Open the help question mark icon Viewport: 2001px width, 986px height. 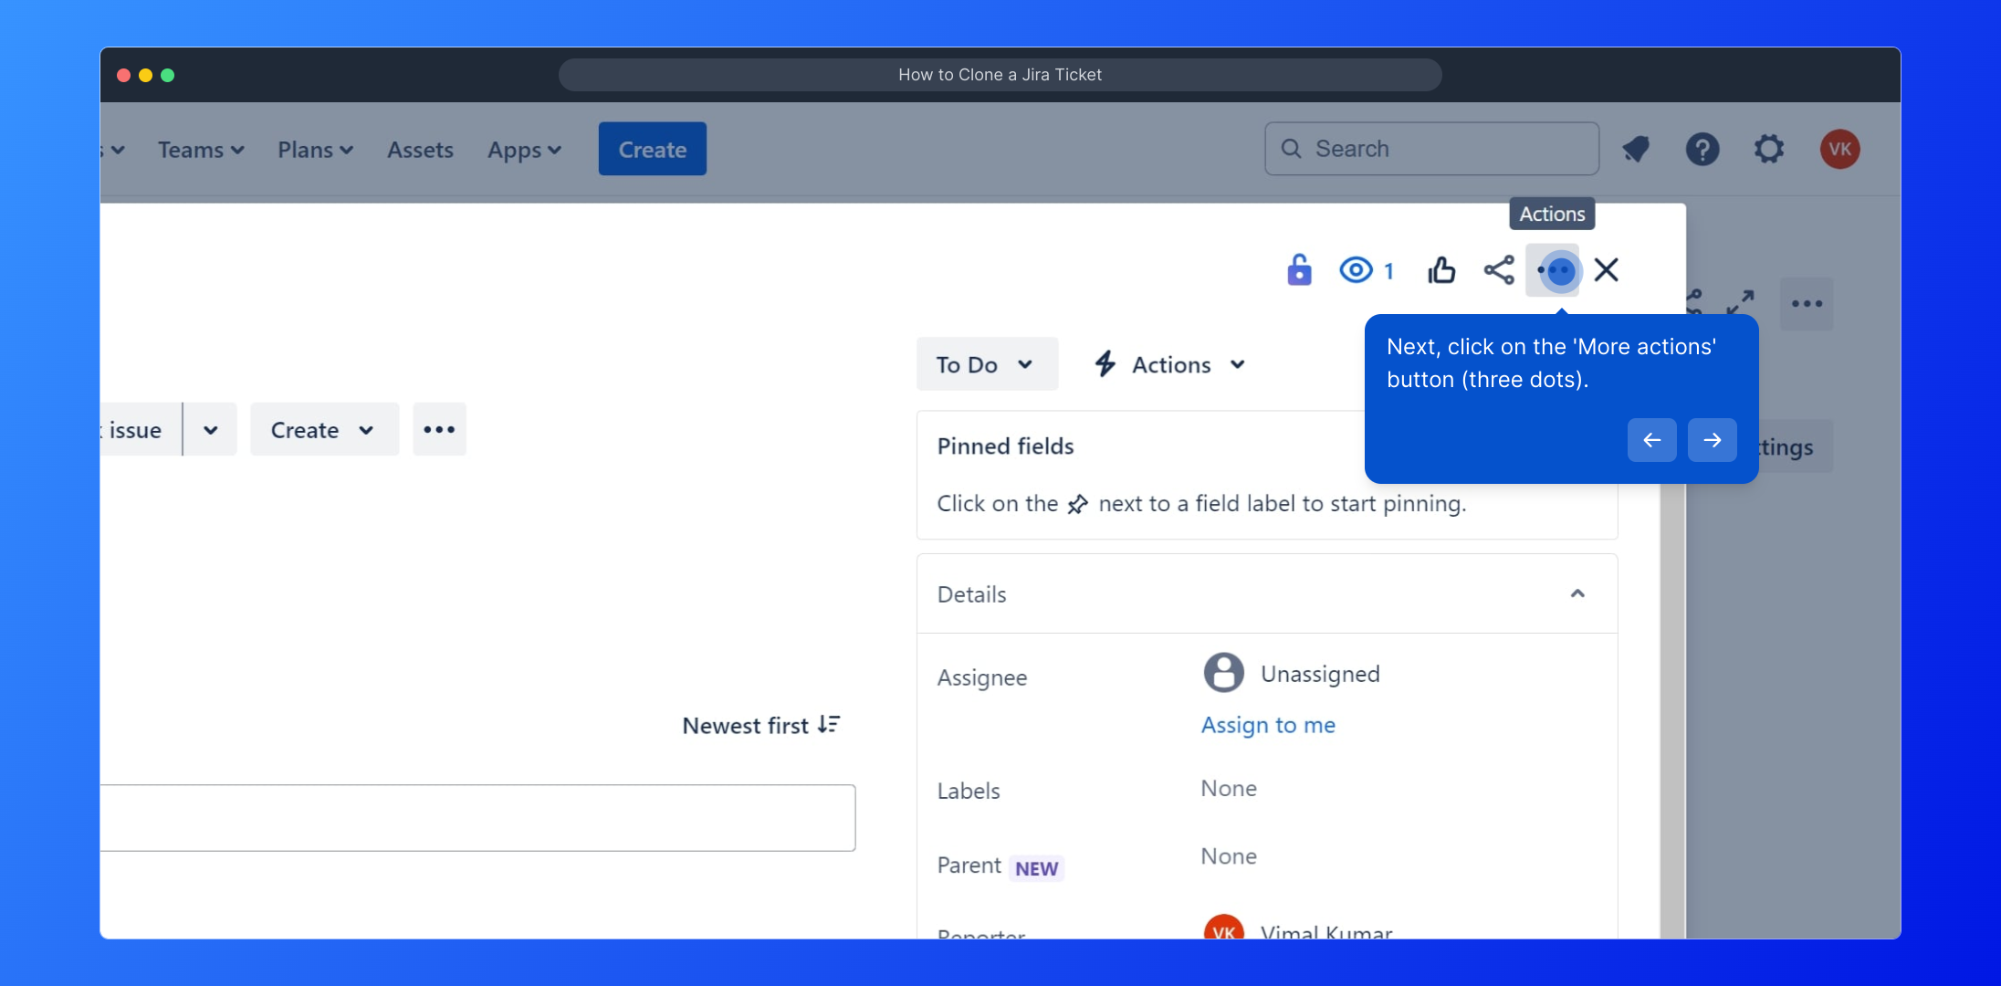[x=1702, y=149]
